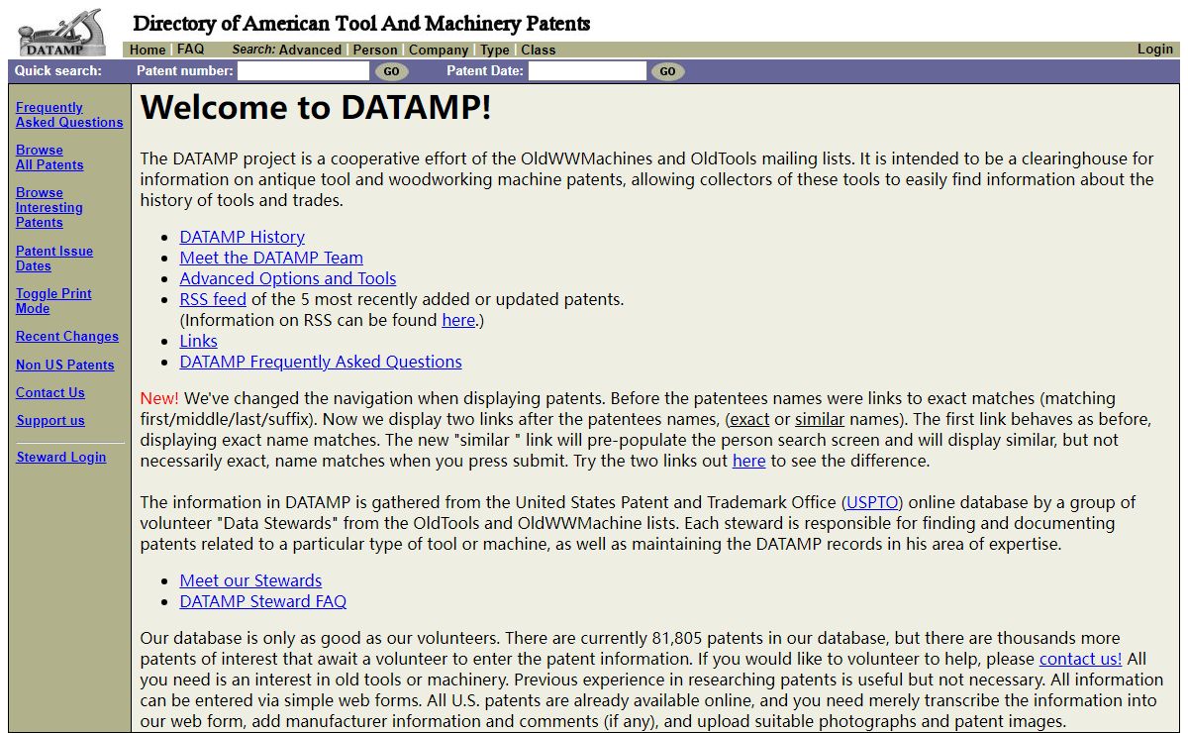Click the Login link in top bar
This screenshot has height=733, width=1188.
(x=1155, y=50)
